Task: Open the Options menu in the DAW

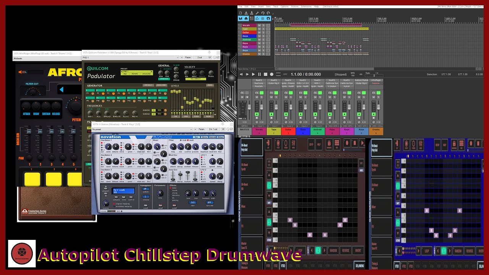Action: pyautogui.click(x=285, y=6)
